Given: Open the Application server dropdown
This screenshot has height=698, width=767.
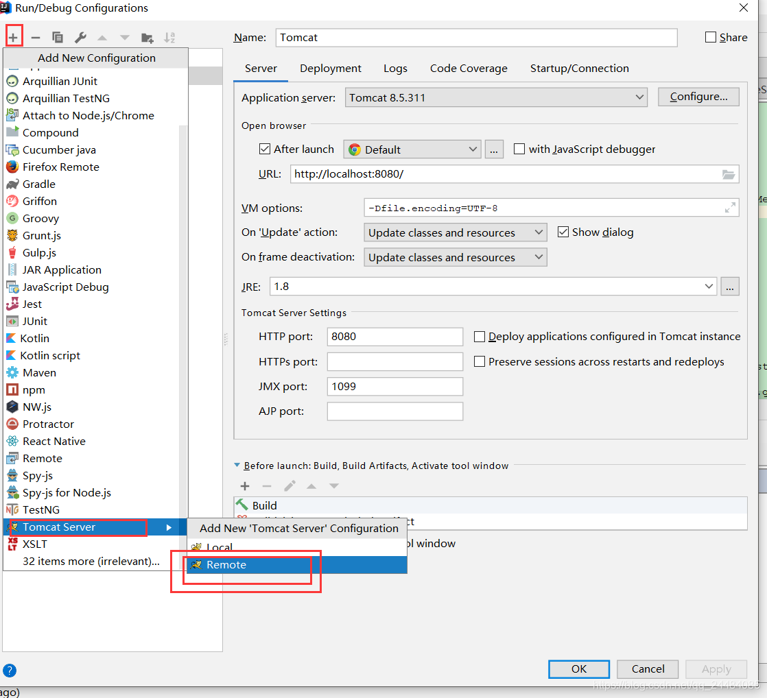Looking at the screenshot, I should (496, 97).
